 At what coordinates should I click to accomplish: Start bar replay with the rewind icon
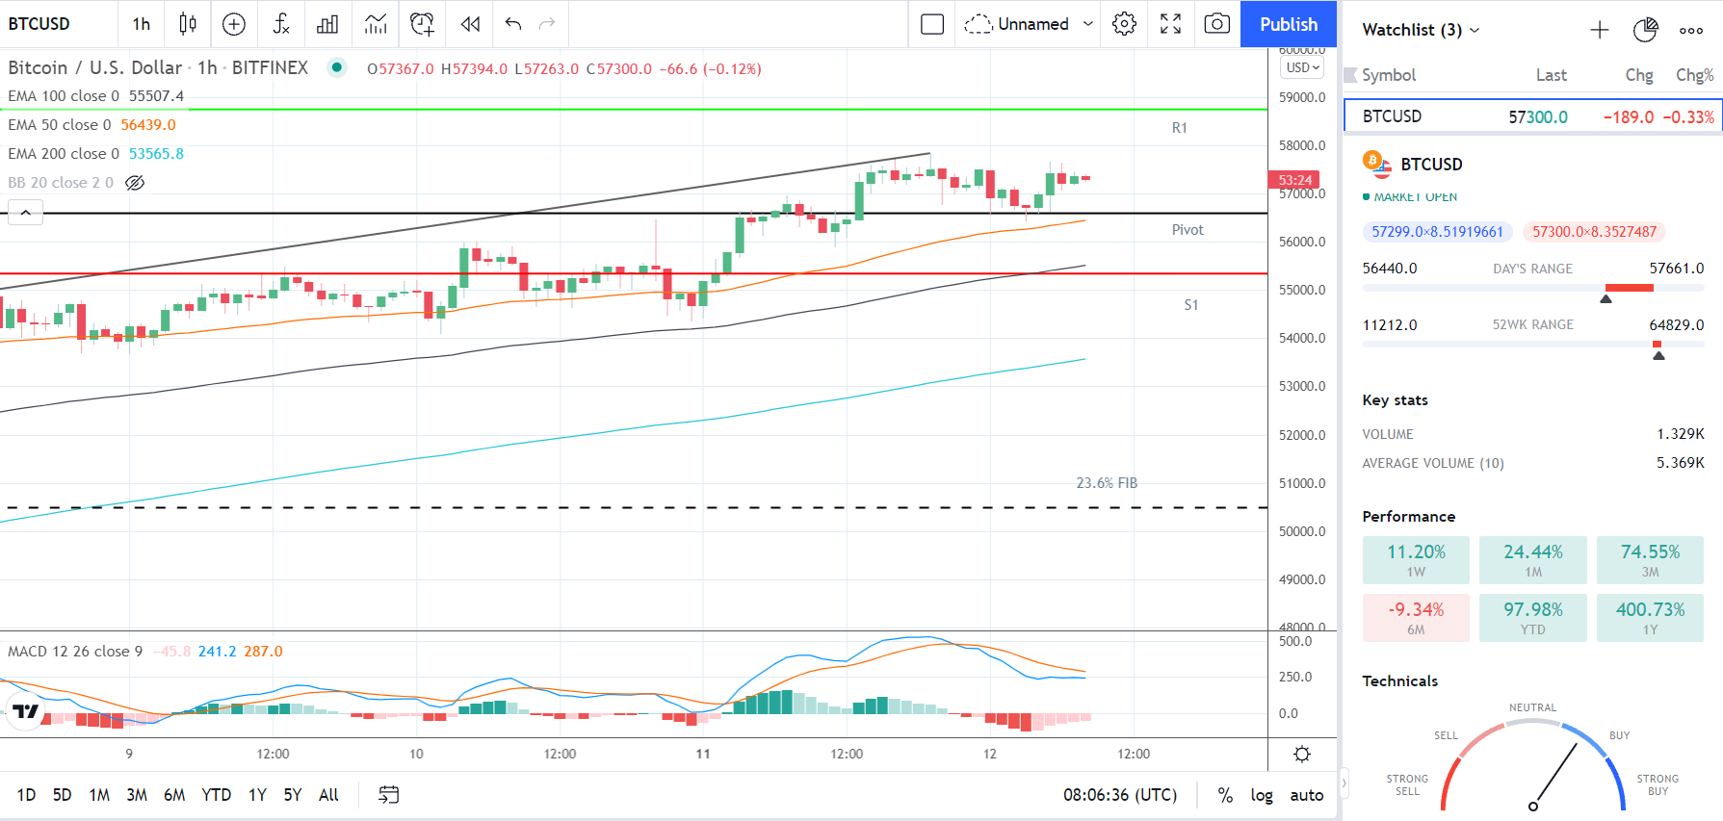point(470,24)
